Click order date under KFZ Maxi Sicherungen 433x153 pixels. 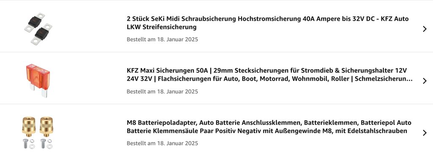[162, 91]
